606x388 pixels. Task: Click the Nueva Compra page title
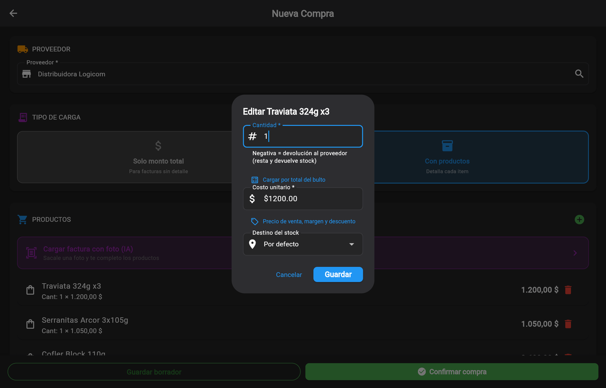tap(303, 13)
